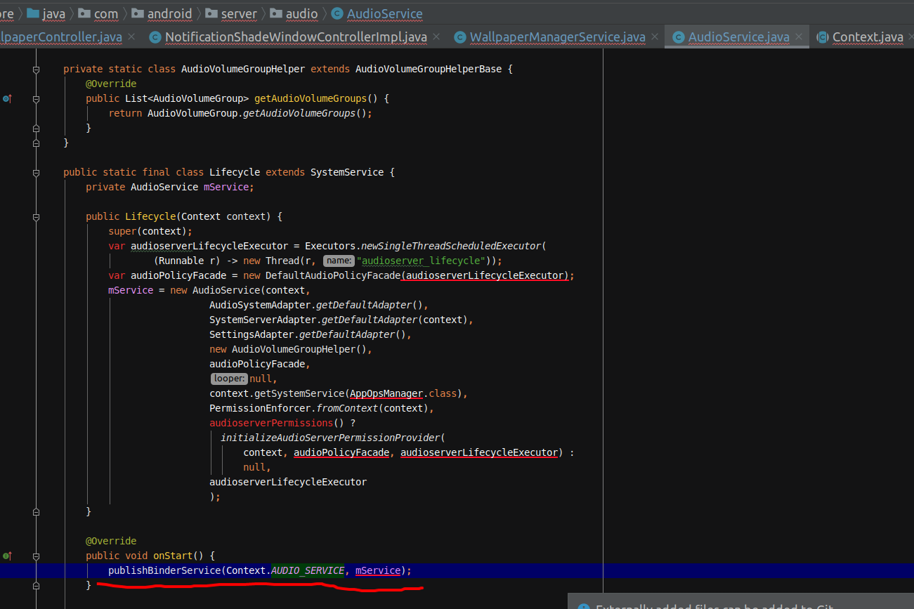Click the interface icon on the Context.java tab
Image resolution: width=914 pixels, height=609 pixels.
point(823,37)
